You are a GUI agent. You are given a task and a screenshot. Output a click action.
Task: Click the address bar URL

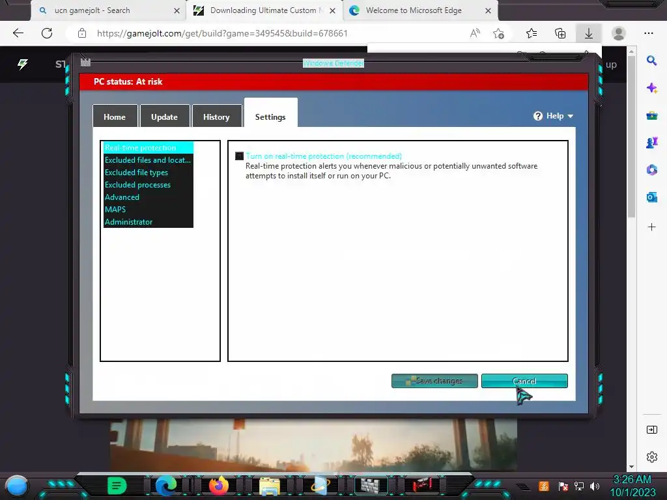(x=222, y=33)
